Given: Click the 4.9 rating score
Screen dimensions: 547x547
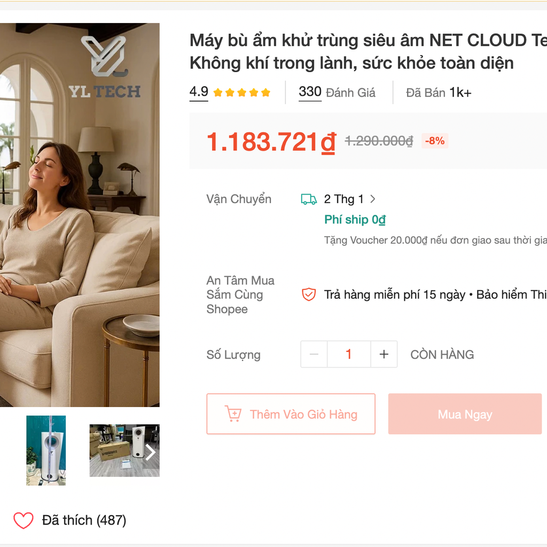Looking at the screenshot, I should [199, 92].
